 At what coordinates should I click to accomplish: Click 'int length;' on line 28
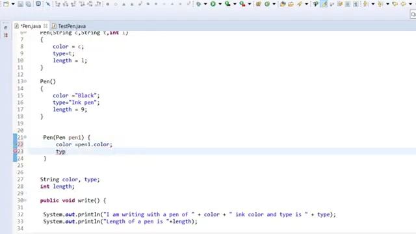tap(57, 187)
